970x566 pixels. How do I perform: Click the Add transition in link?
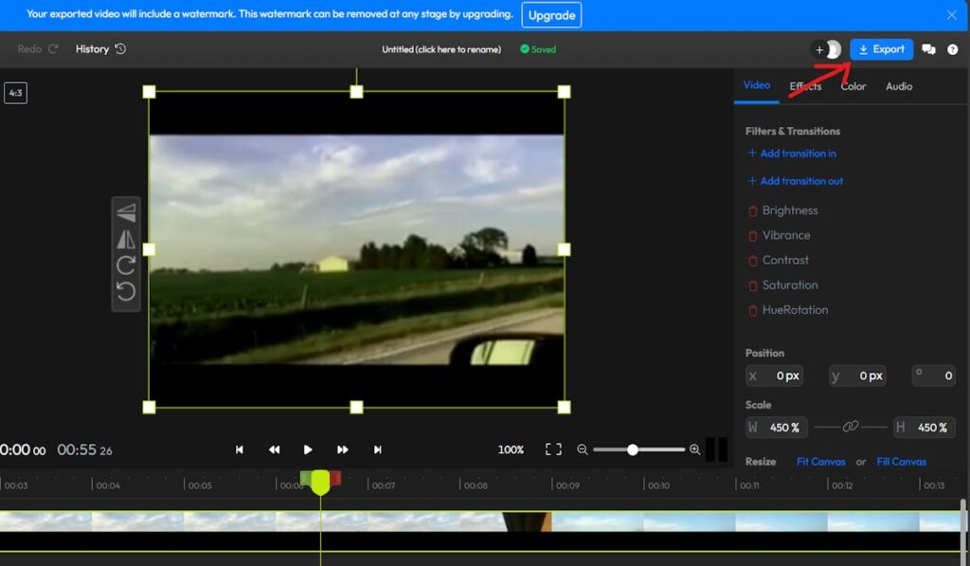pyautogui.click(x=798, y=154)
